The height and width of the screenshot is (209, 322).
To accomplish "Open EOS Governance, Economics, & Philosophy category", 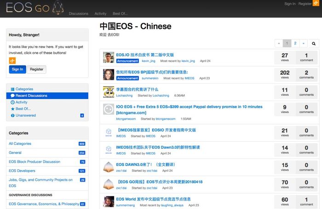I will coord(44,204).
